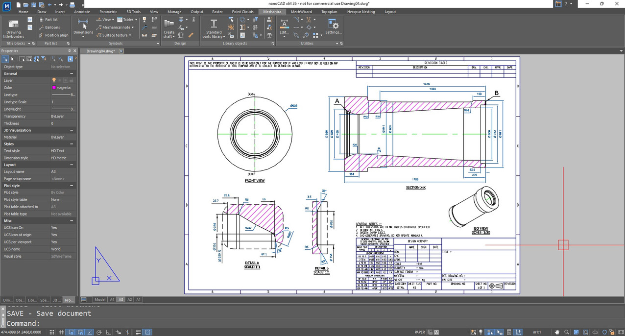Select the Balloons tool

[x=49, y=27]
